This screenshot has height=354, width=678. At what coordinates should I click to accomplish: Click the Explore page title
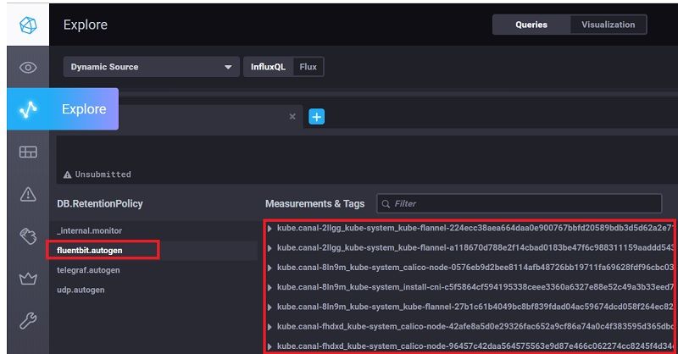[x=86, y=25]
